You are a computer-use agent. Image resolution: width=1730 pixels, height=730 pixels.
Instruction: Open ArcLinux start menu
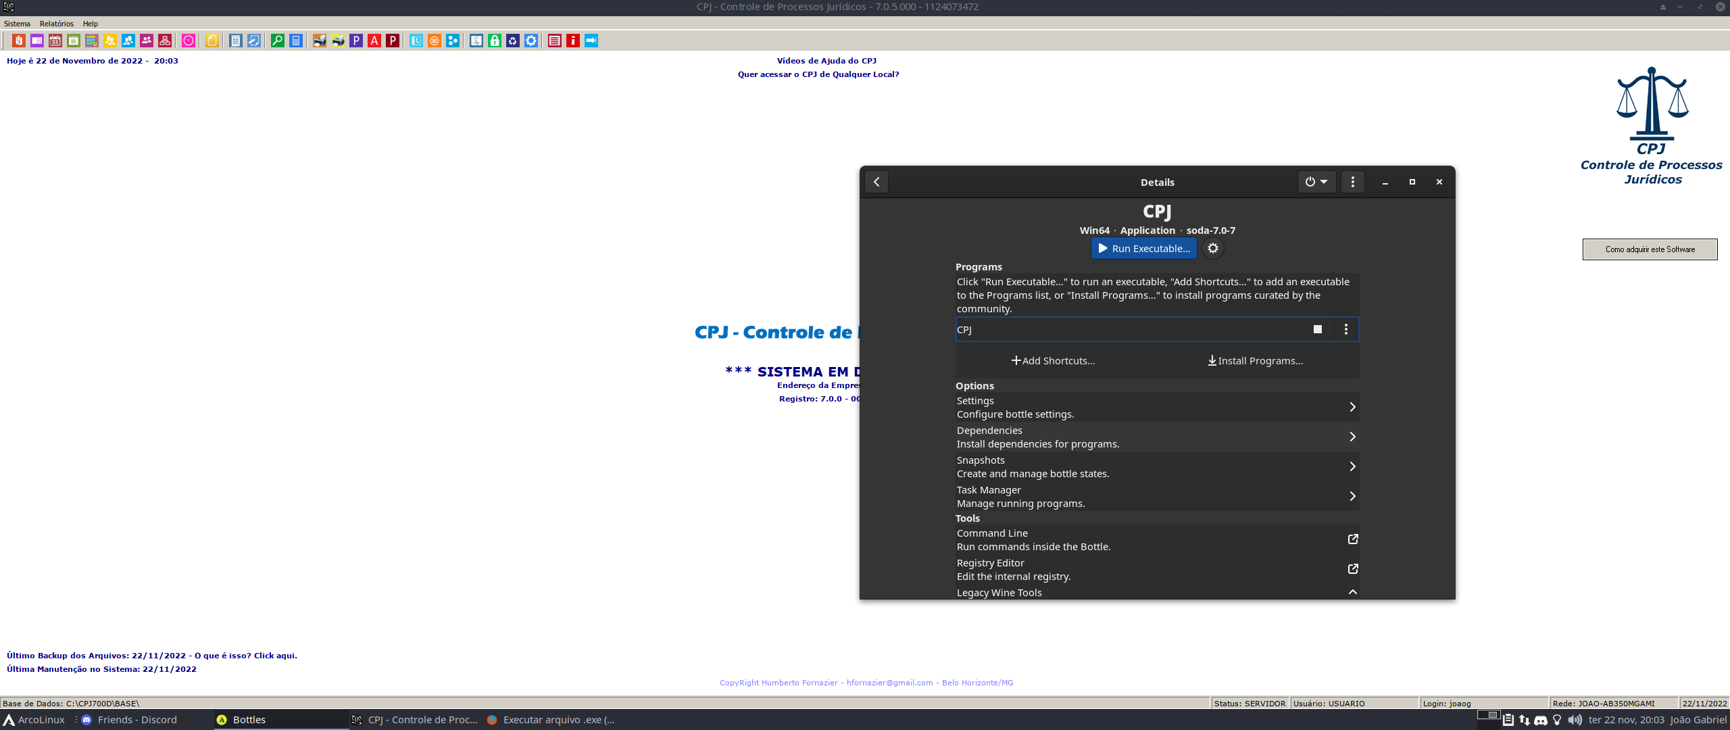34,720
